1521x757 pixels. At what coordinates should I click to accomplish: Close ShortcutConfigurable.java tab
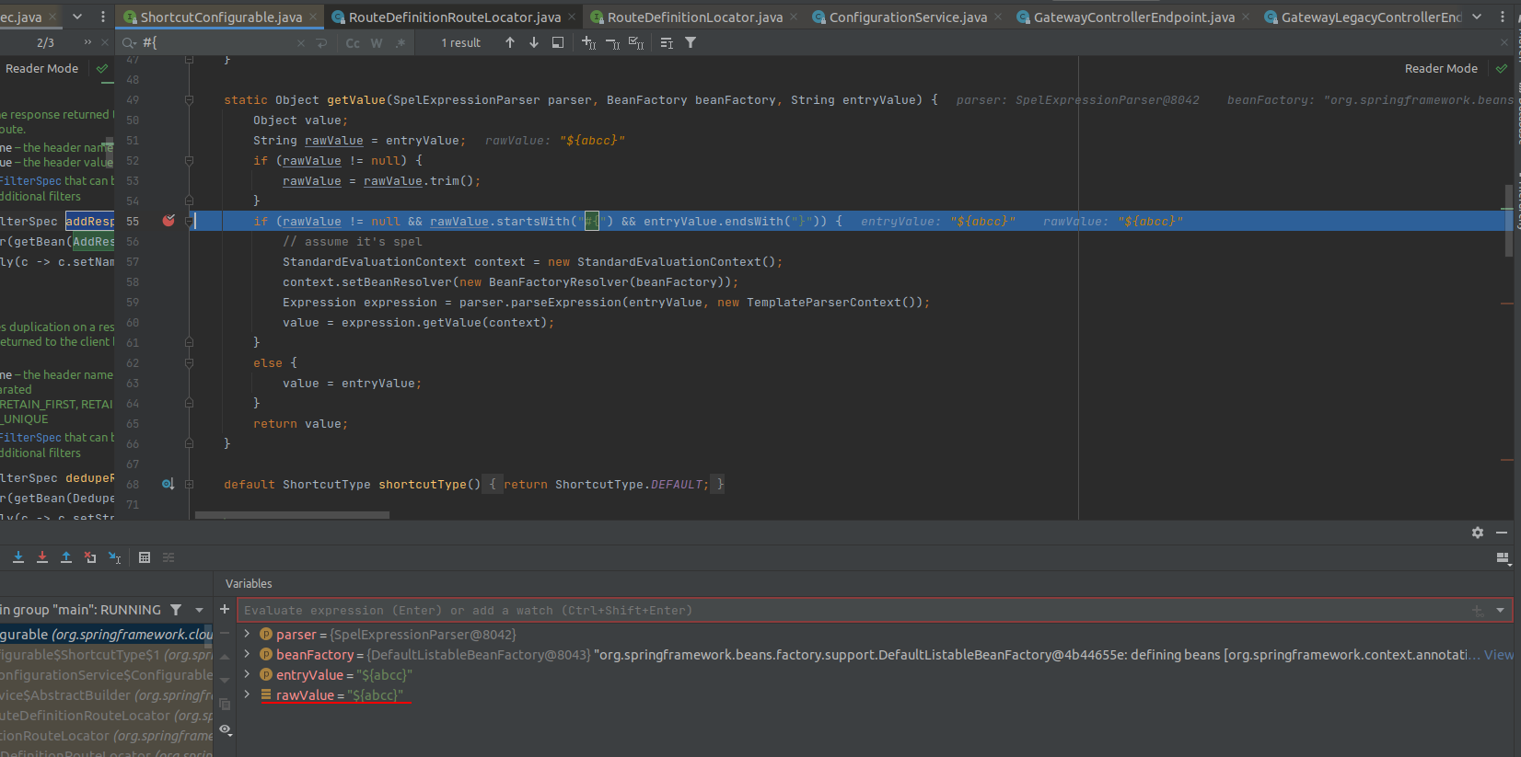coord(313,17)
